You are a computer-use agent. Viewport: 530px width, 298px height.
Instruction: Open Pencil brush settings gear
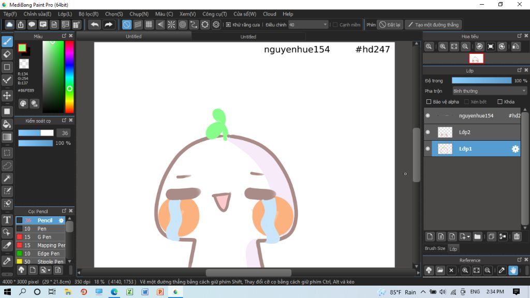pos(61,220)
